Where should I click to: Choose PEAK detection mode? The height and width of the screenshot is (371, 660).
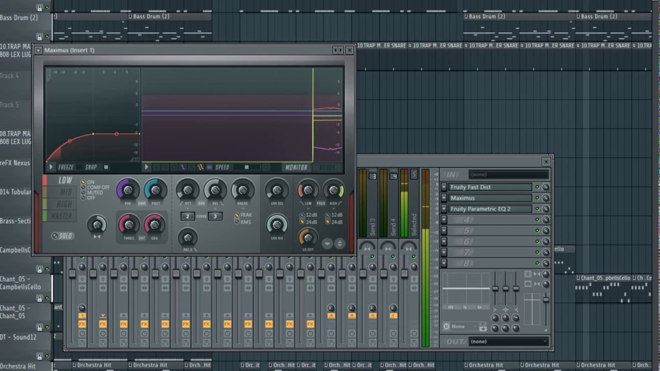click(x=243, y=215)
